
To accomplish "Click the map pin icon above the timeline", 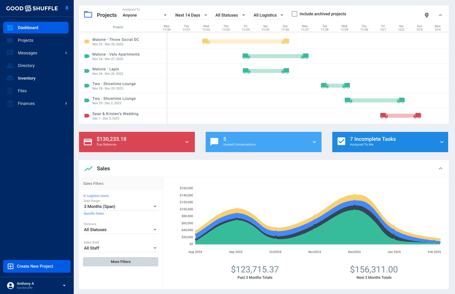I will (x=427, y=15).
